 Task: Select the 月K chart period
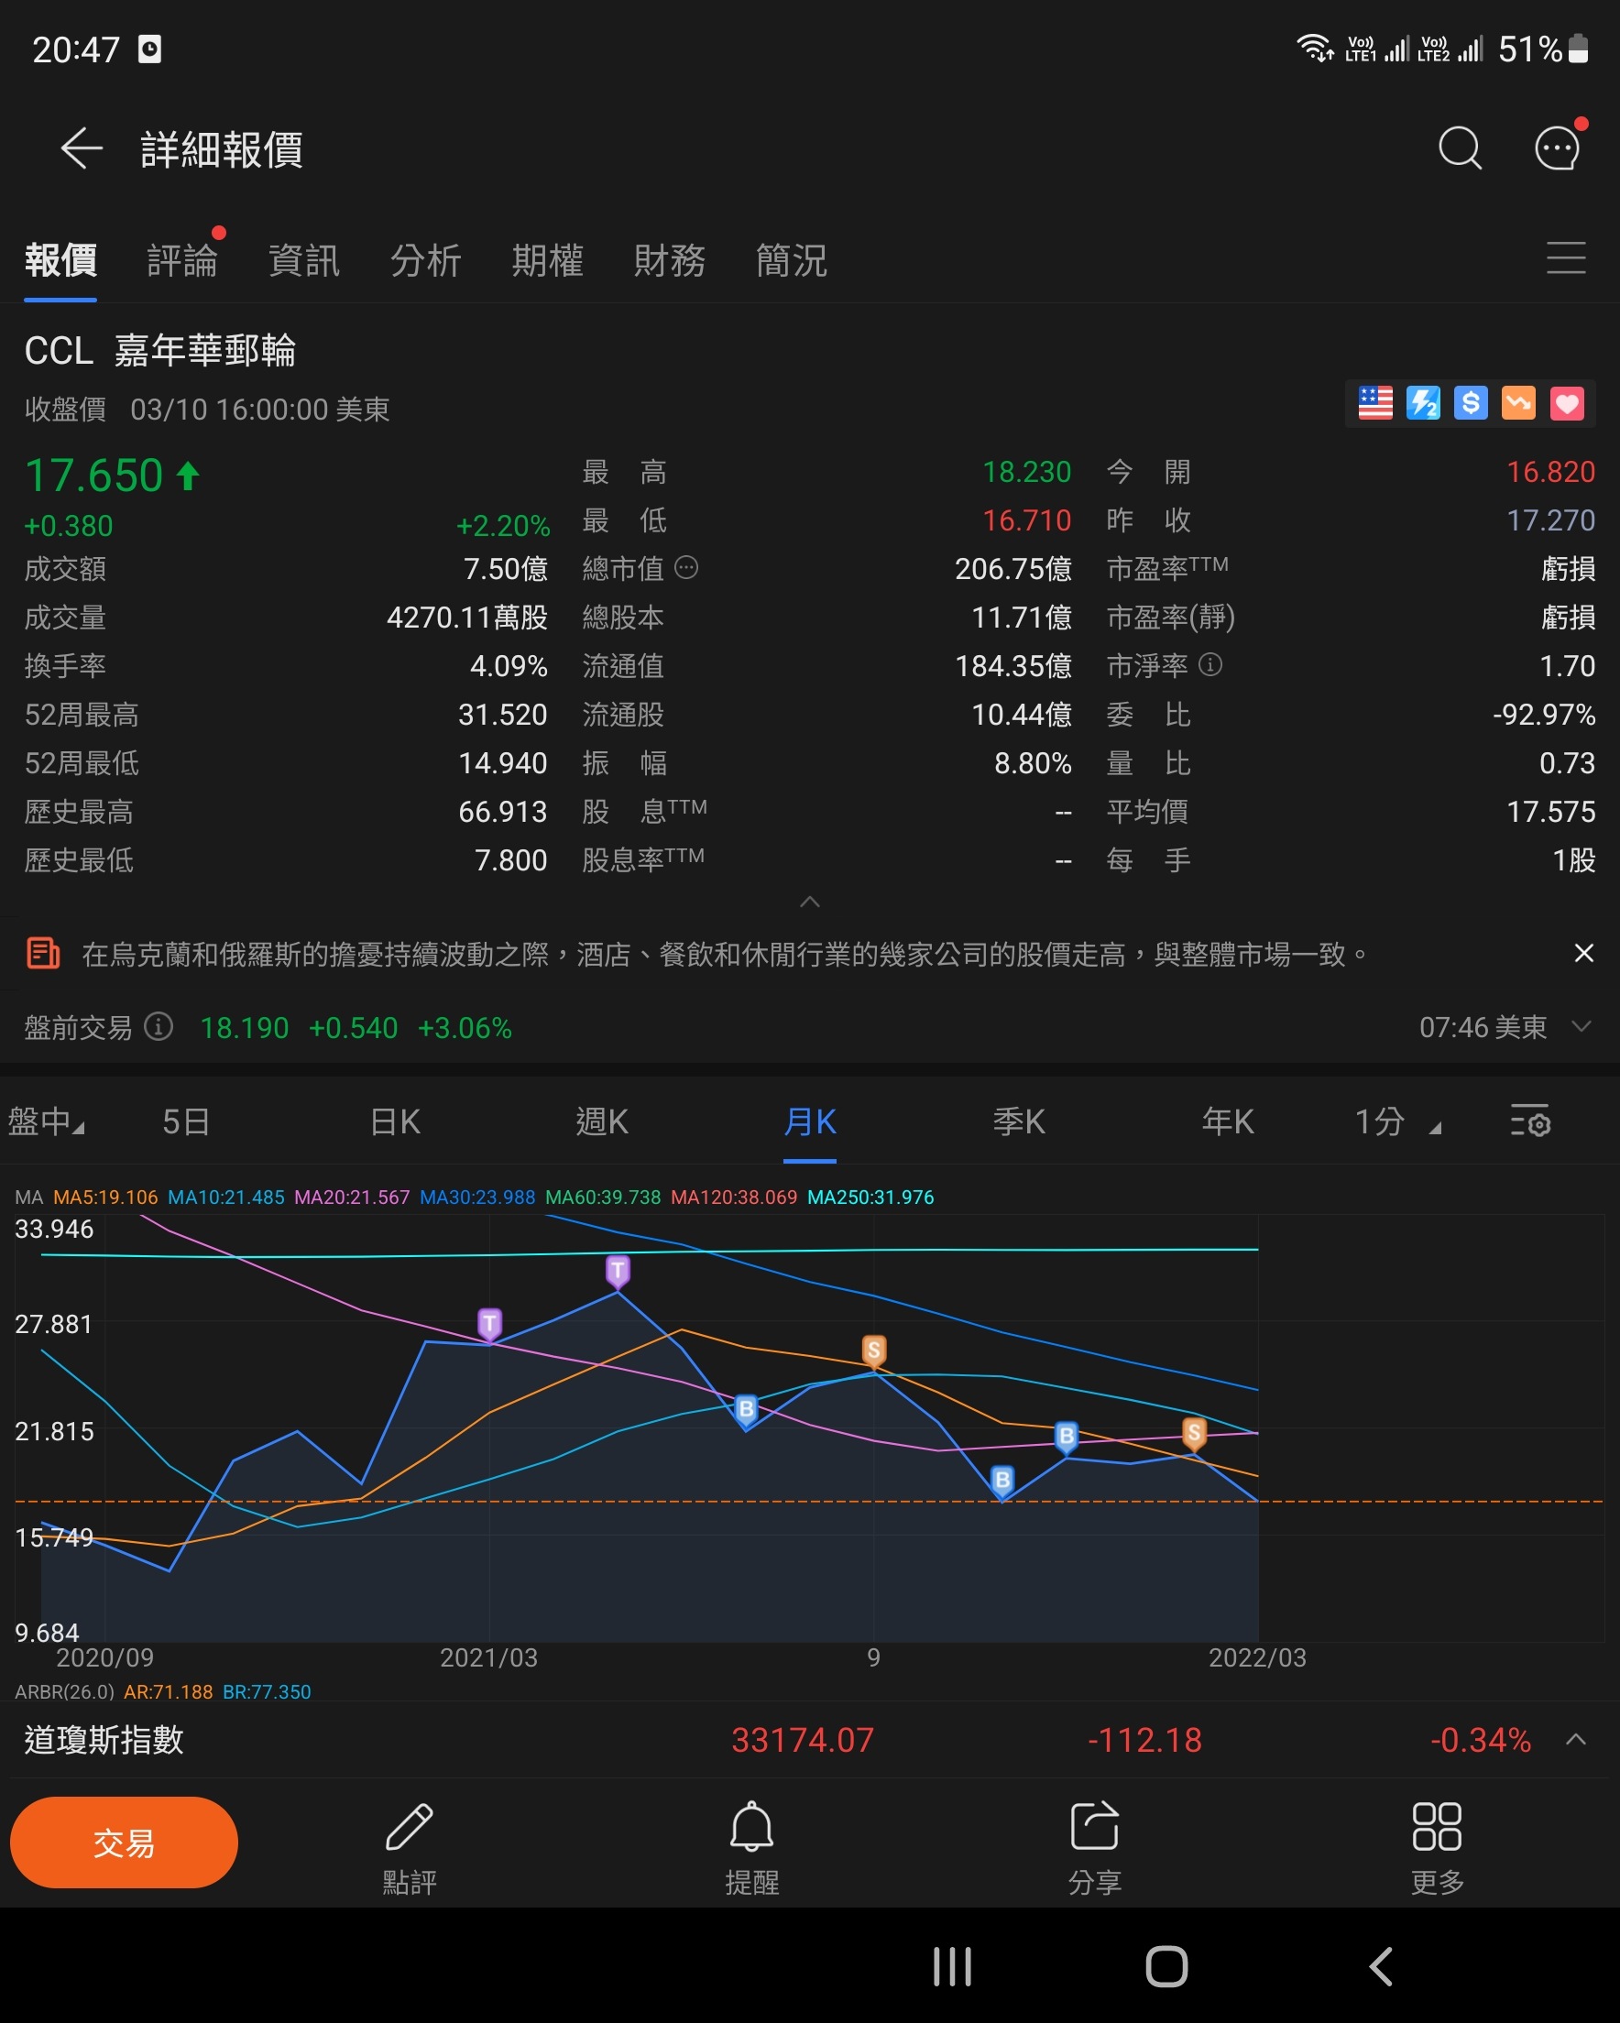810,1121
